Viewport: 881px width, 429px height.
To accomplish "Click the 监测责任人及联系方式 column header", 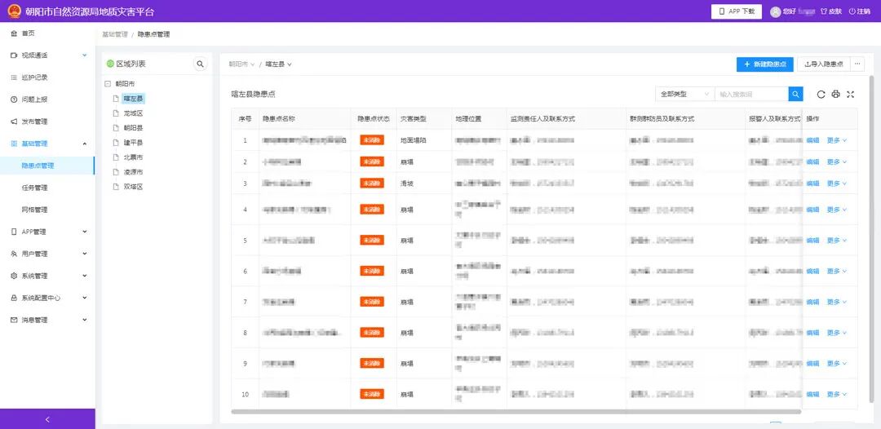I will point(542,119).
